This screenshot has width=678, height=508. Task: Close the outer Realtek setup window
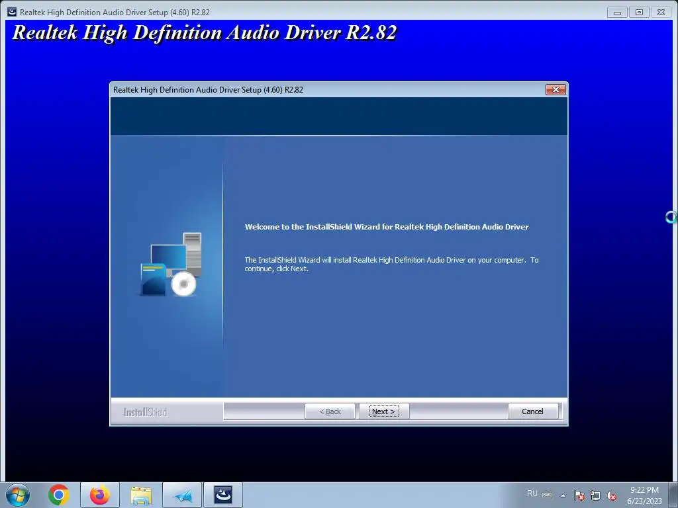[661, 12]
